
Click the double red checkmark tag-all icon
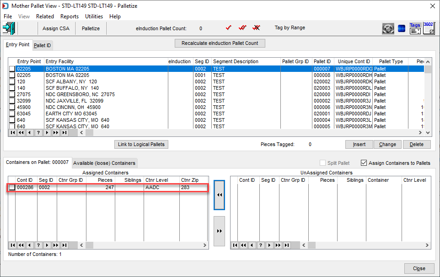[x=242, y=28]
